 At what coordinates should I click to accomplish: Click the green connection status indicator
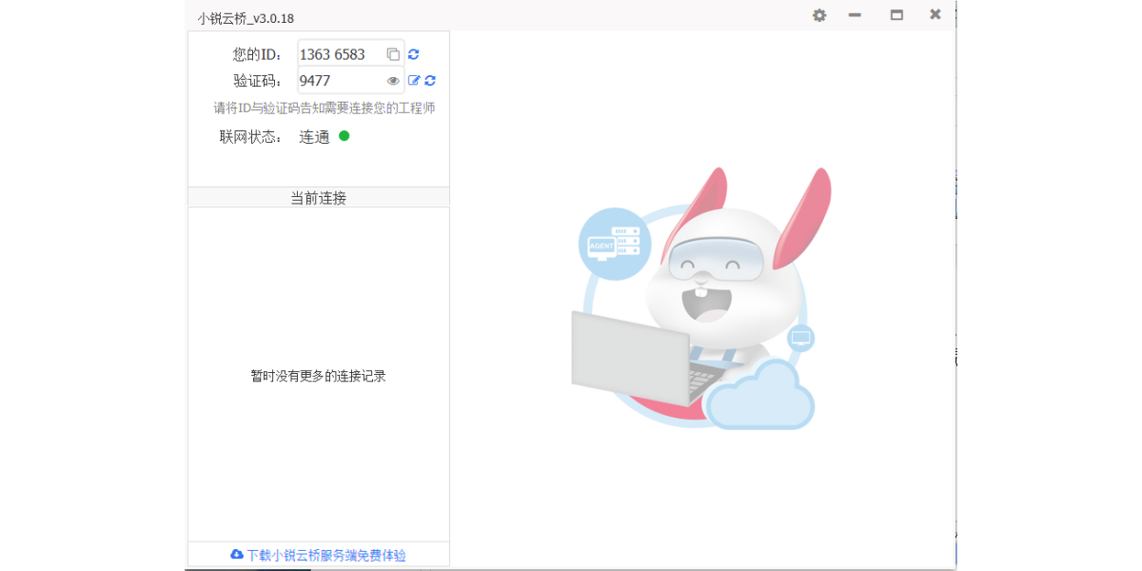click(344, 136)
